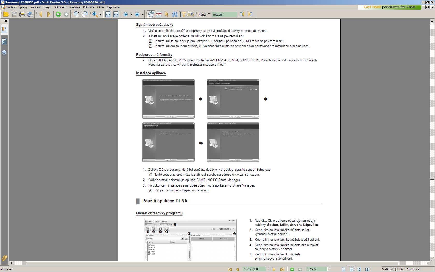Open the Pages thumbnails panel in sidebar
The image size is (435, 272).
(4, 41)
